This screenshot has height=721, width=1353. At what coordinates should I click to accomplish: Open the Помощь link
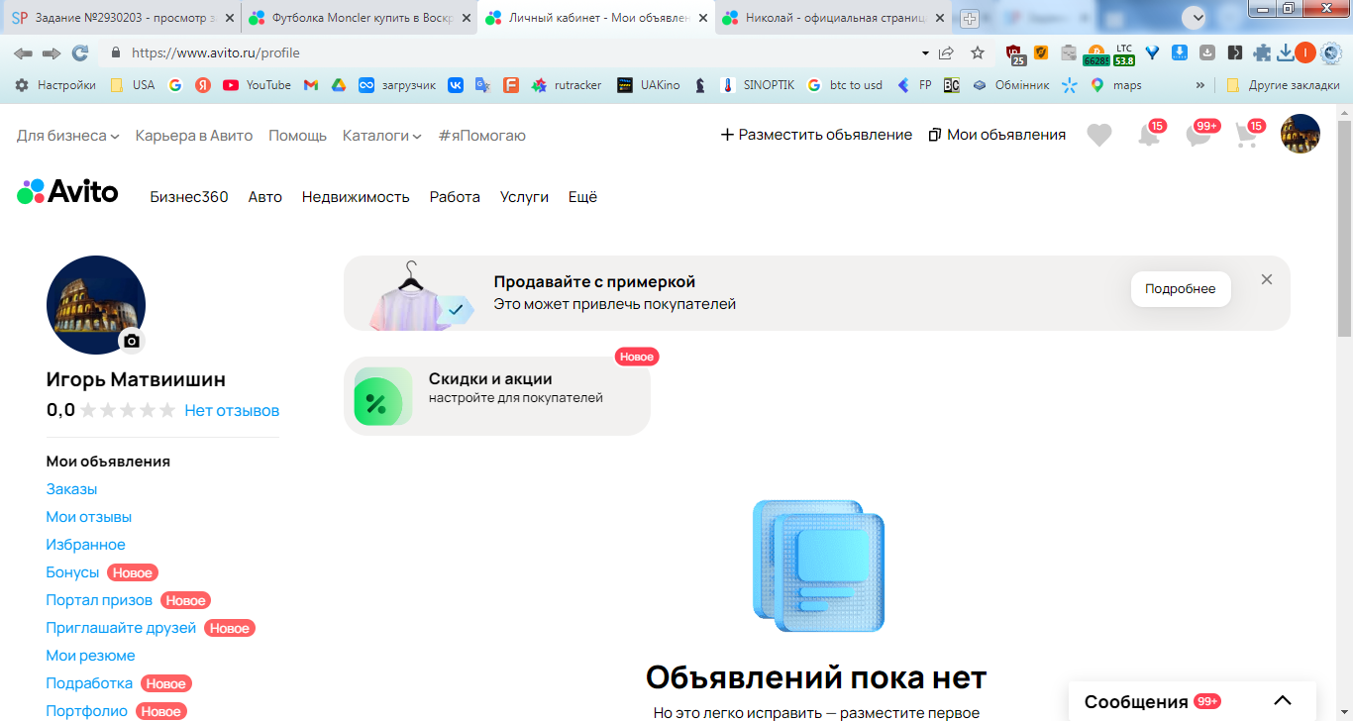[x=297, y=136]
